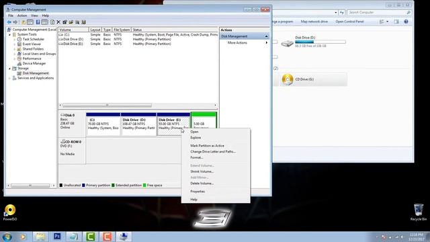The height and width of the screenshot is (242, 430).
Task: Click the Task Scheduler clock icon
Action: tap(19, 39)
